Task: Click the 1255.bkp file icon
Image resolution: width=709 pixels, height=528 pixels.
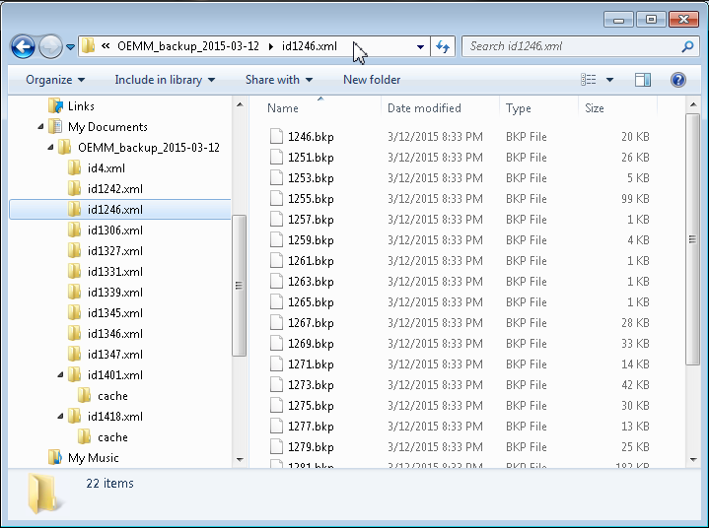Action: pyautogui.click(x=276, y=199)
